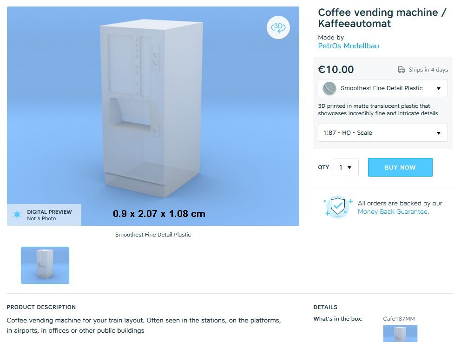The width and height of the screenshot is (454, 342).
Task: Click the Ships in 4 days label
Action: pyautogui.click(x=428, y=70)
